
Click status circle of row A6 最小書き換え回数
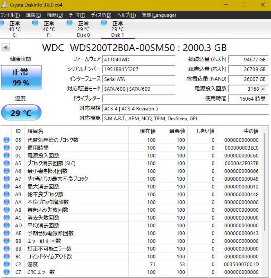pyautogui.click(x=6, y=171)
